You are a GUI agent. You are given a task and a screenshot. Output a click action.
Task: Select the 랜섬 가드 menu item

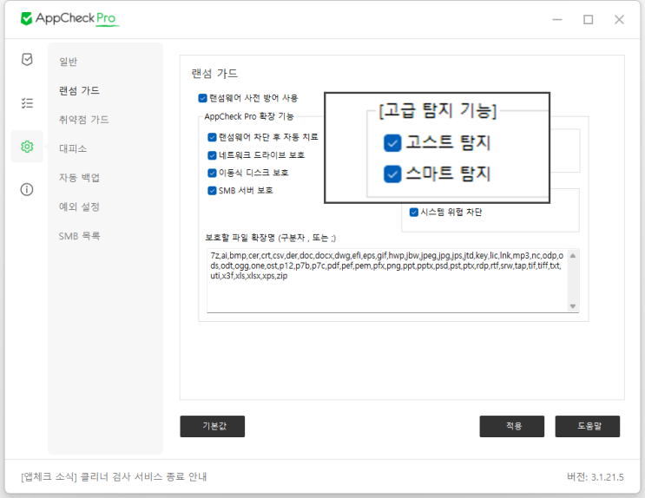tap(79, 90)
